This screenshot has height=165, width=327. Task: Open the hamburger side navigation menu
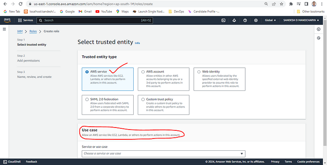coord(4,29)
